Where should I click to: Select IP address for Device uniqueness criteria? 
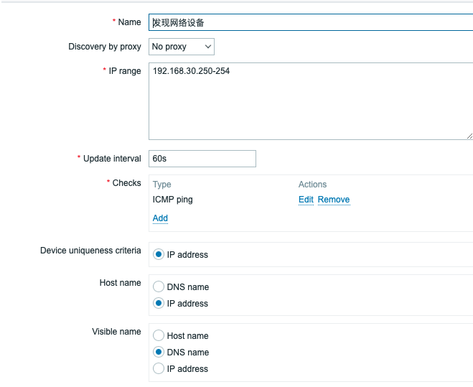(x=159, y=255)
